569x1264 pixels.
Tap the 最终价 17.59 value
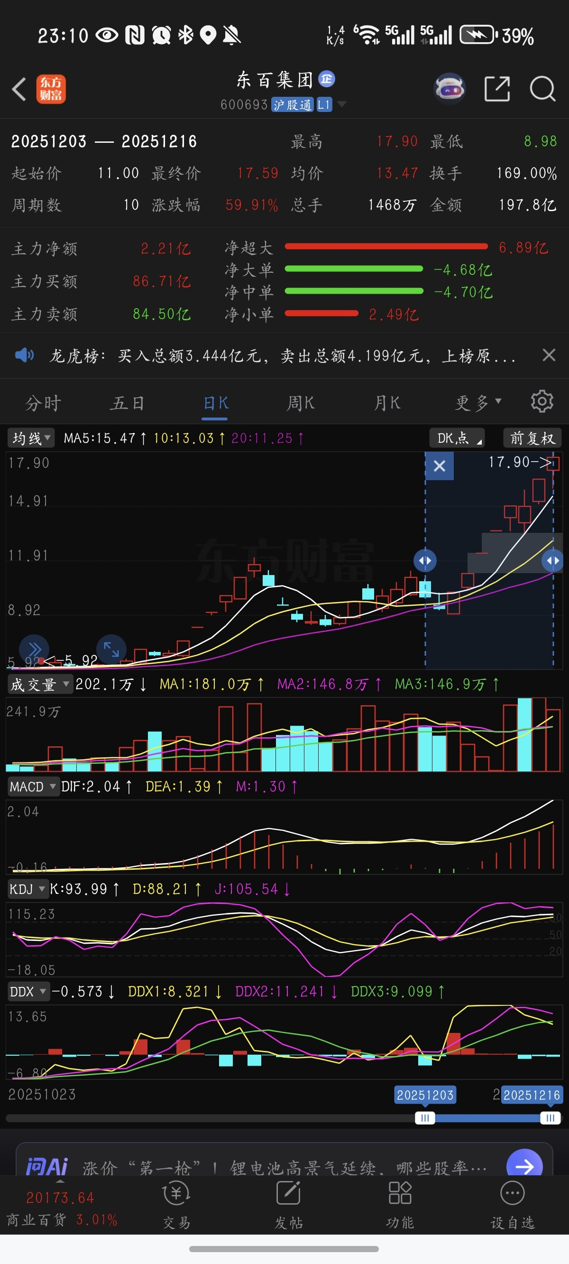click(258, 173)
